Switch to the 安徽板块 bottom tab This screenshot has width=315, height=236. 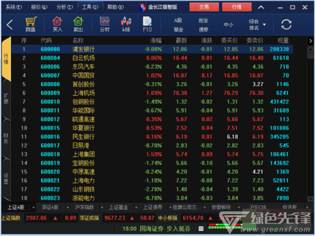tap(221, 207)
